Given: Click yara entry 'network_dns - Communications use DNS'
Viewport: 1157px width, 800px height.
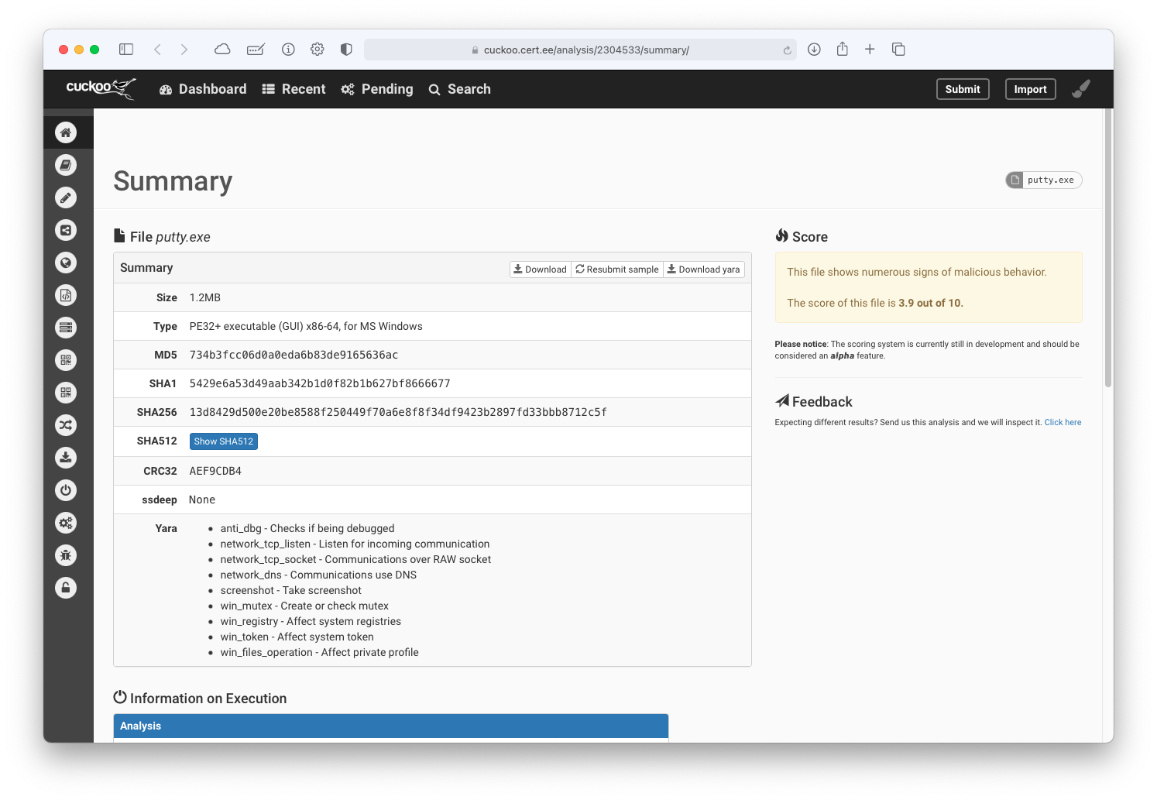Looking at the screenshot, I should pyautogui.click(x=318, y=575).
